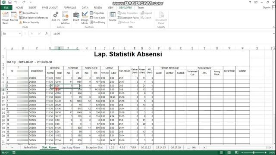
Task: Open the 7.8.9 sheet tab
Action: coord(133,147)
